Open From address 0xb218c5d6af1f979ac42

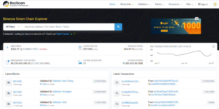pyautogui.click(x=167, y=81)
